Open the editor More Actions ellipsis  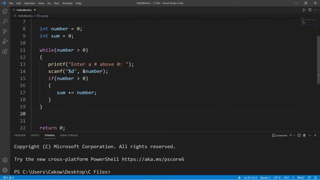[x=315, y=10]
